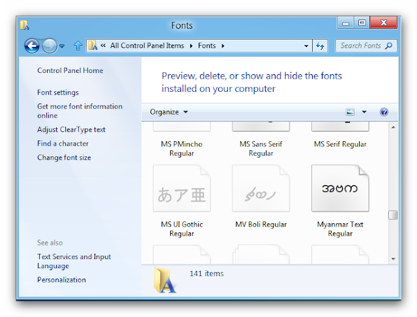
Task: Open Get more font information online
Action: (79, 111)
